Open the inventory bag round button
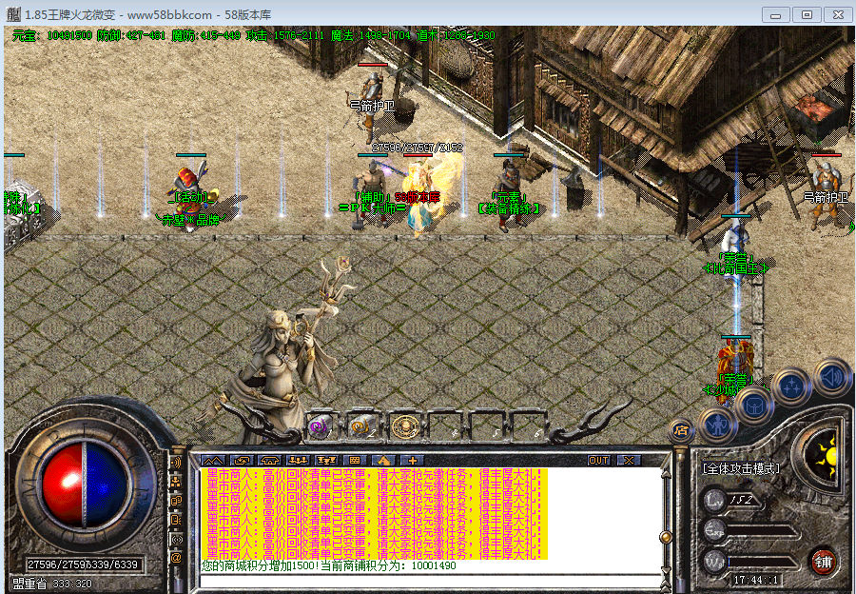The width and height of the screenshot is (856, 594). 754,405
